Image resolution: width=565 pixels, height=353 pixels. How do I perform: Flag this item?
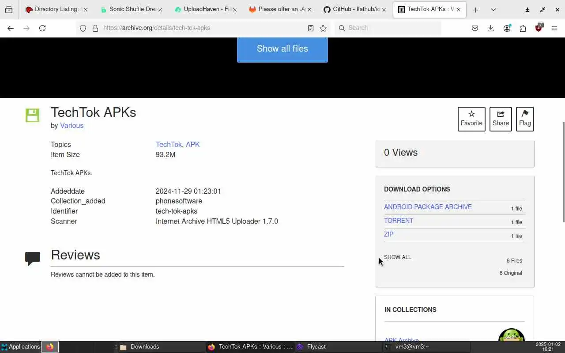(525, 119)
